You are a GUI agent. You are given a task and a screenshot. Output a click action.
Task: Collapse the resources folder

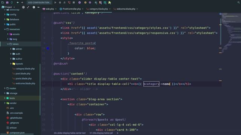pyautogui.click(x=5, y=29)
